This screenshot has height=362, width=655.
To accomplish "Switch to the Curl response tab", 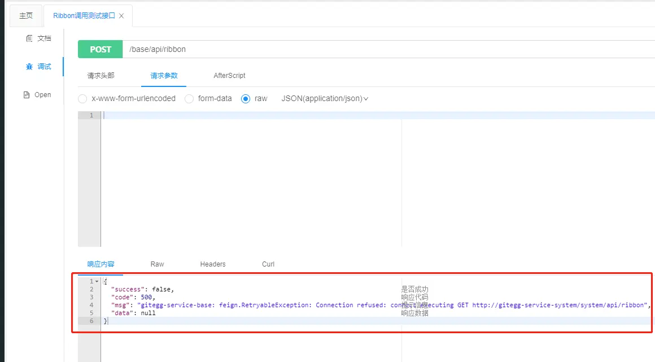I will [268, 264].
